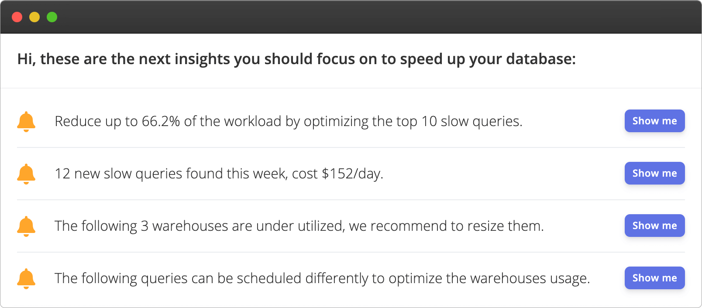Click the $152/day cost figure

[x=352, y=174]
